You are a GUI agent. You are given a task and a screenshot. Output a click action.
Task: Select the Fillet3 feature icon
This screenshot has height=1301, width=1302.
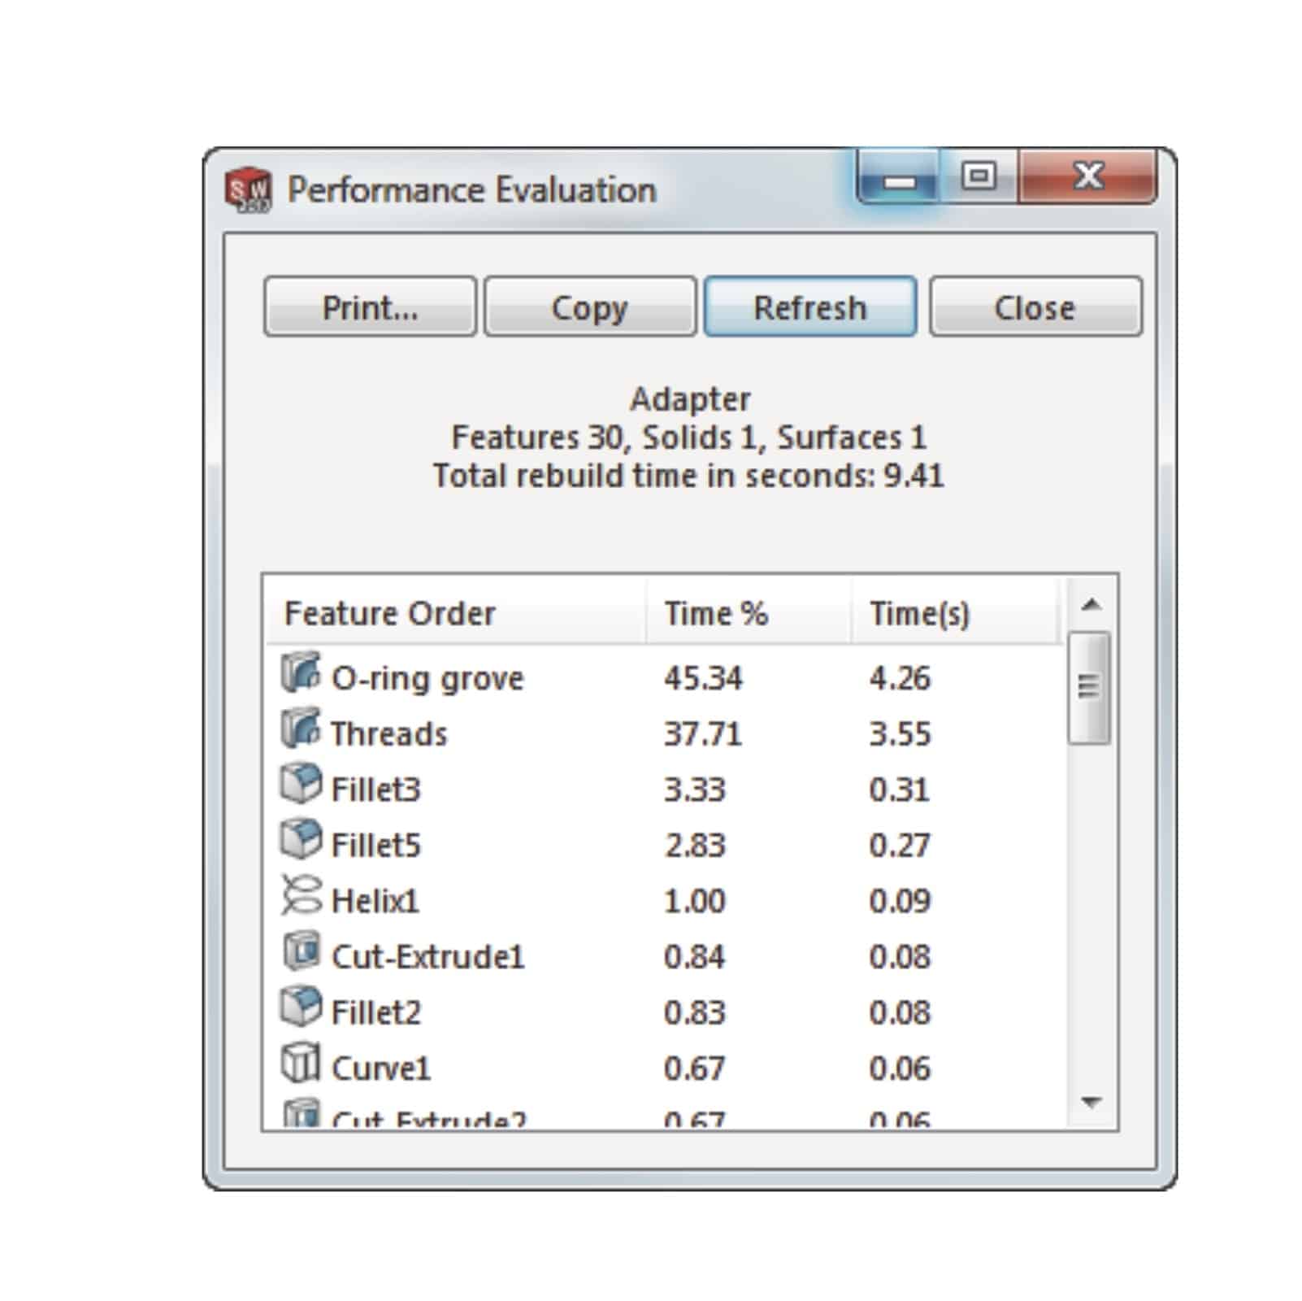click(300, 785)
